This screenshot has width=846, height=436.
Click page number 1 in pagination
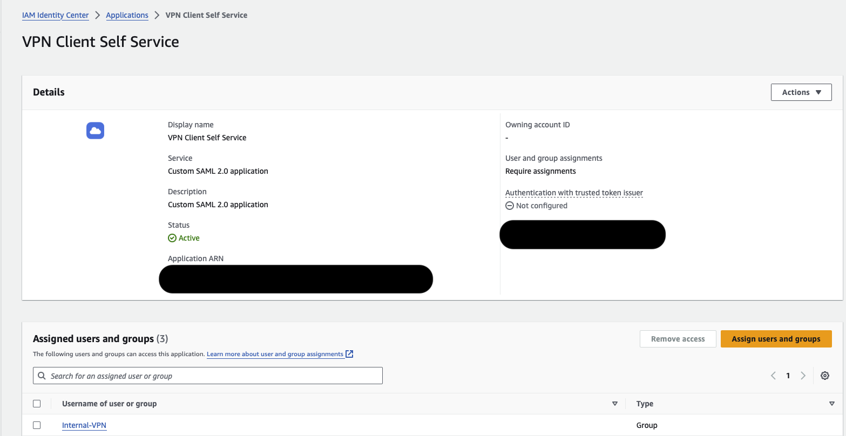(x=788, y=376)
